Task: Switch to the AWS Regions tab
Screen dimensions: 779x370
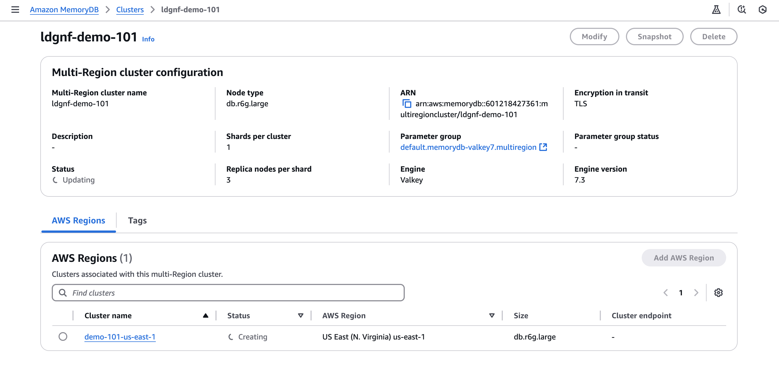Action: tap(78, 220)
